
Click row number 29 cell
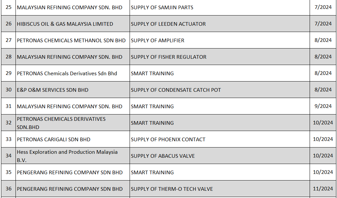pyautogui.click(x=9, y=73)
